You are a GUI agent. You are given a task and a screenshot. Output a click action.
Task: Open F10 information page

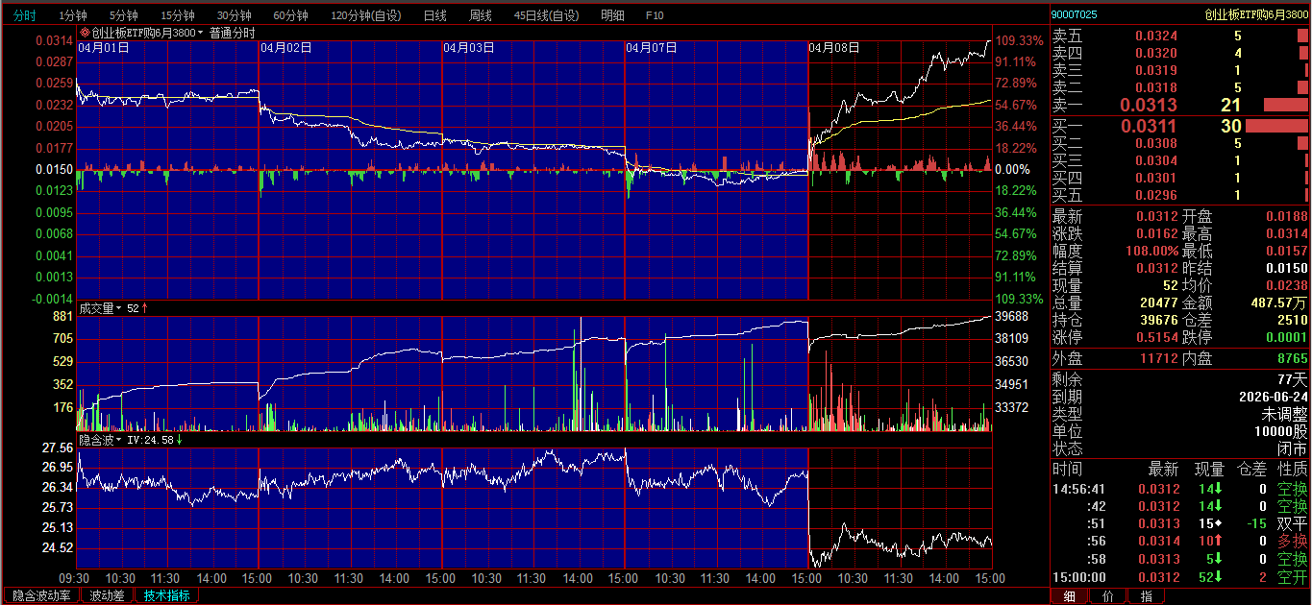coord(655,15)
